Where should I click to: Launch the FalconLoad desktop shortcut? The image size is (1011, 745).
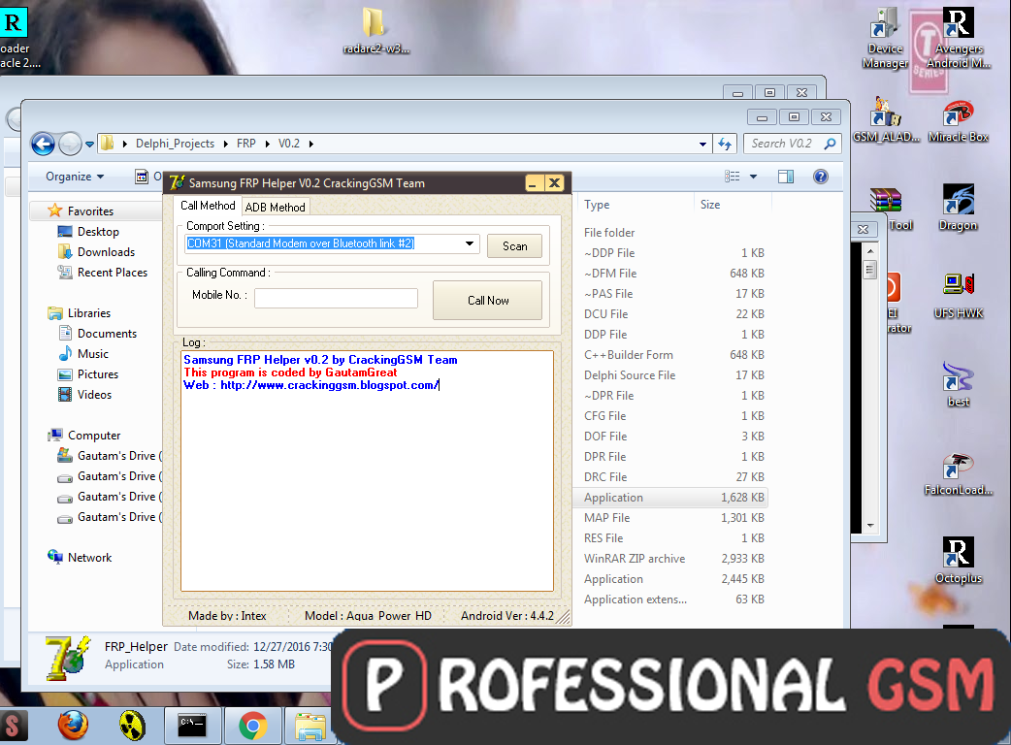(959, 473)
